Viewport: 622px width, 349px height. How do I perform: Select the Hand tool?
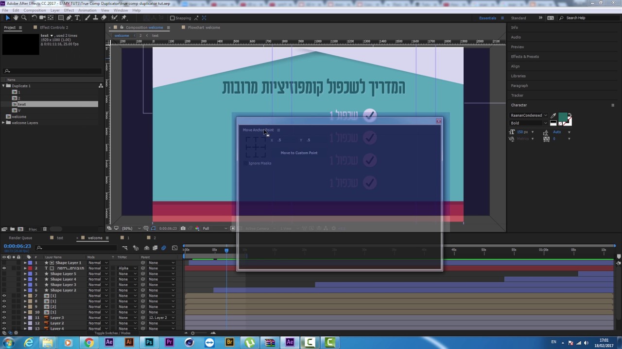pyautogui.click(x=16, y=17)
